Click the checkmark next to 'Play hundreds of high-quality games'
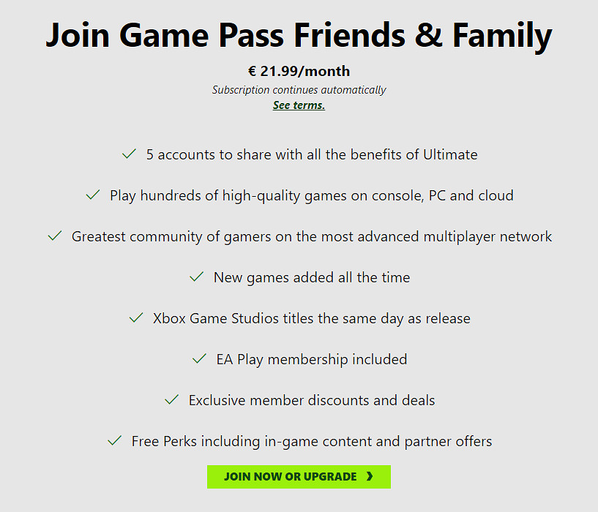Image resolution: width=598 pixels, height=512 pixels. (92, 195)
